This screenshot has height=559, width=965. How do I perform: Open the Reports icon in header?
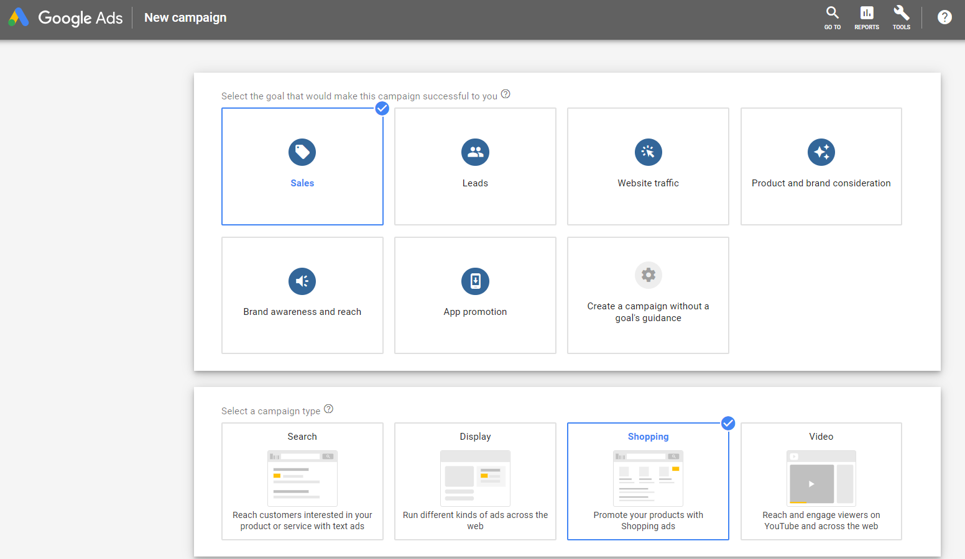tap(866, 17)
